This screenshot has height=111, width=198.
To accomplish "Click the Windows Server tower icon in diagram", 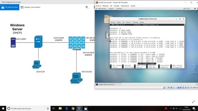I will click(x=13, y=43).
